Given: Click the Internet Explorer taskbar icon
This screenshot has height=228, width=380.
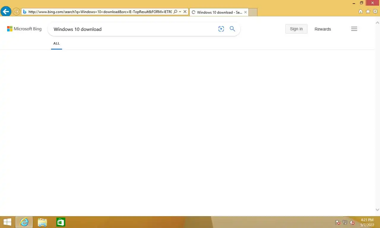Looking at the screenshot, I should point(24,222).
